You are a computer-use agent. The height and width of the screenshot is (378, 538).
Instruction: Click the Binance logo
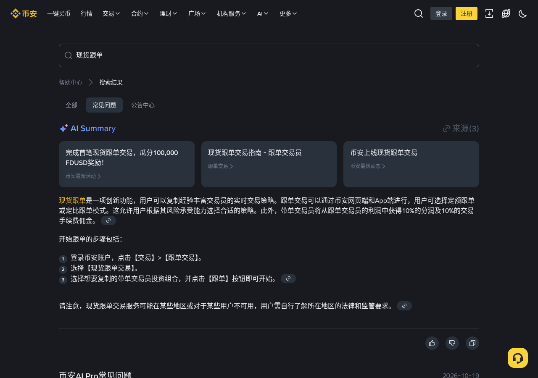point(24,13)
